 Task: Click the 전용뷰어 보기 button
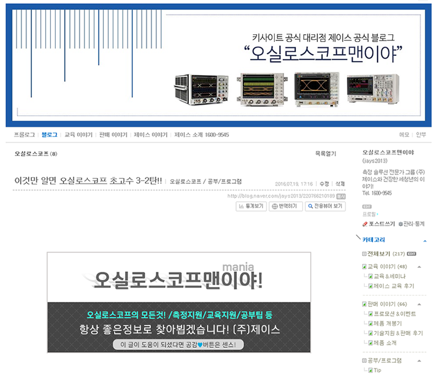(x=325, y=206)
